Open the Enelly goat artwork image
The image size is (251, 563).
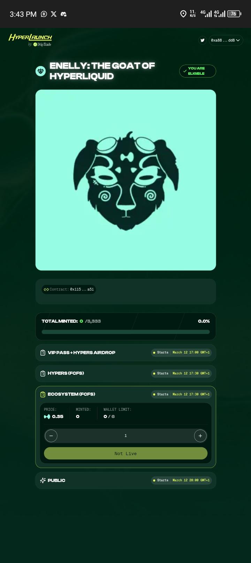click(x=125, y=180)
